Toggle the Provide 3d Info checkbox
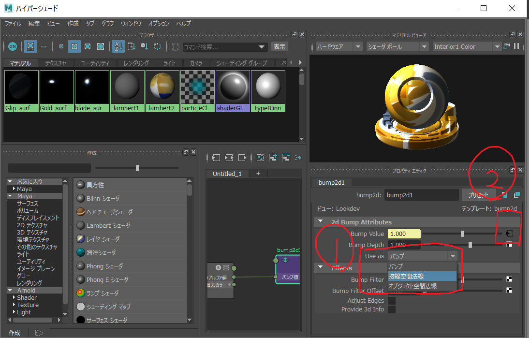530x338 pixels. (391, 309)
